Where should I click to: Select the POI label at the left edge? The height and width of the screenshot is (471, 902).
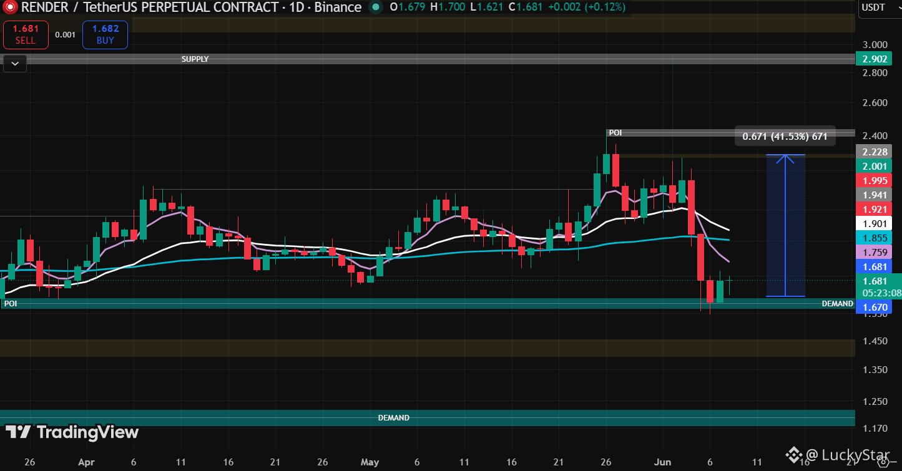[x=10, y=304]
